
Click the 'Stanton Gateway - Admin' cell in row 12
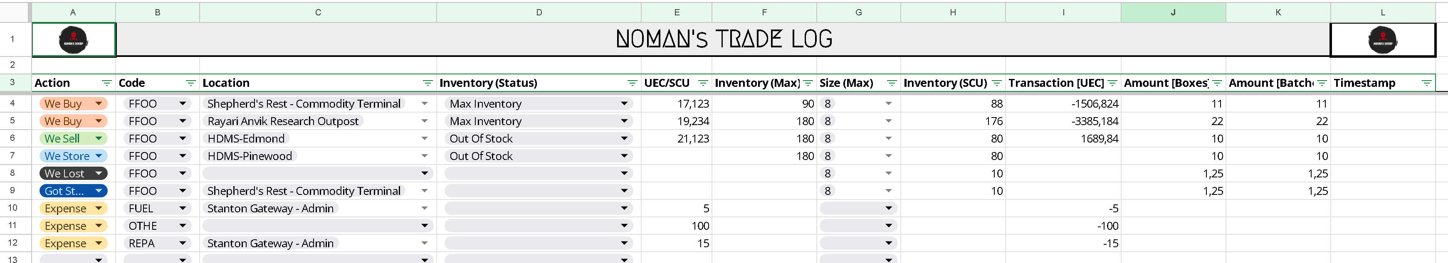point(270,243)
